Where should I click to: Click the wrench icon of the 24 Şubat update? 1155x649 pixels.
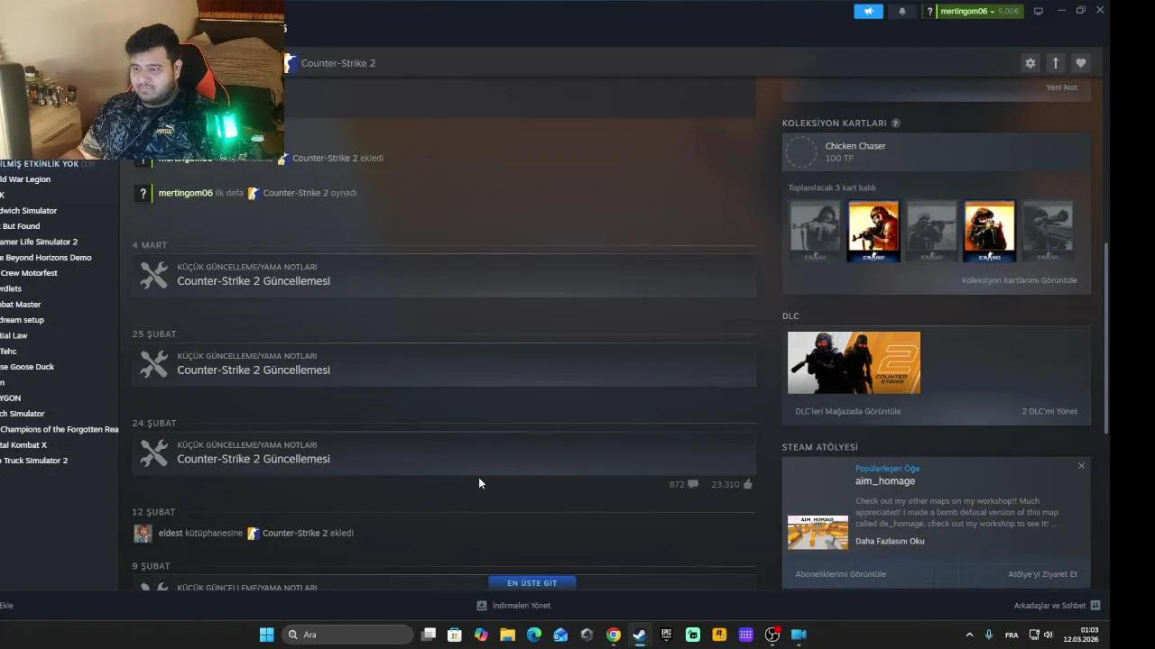pyautogui.click(x=153, y=452)
